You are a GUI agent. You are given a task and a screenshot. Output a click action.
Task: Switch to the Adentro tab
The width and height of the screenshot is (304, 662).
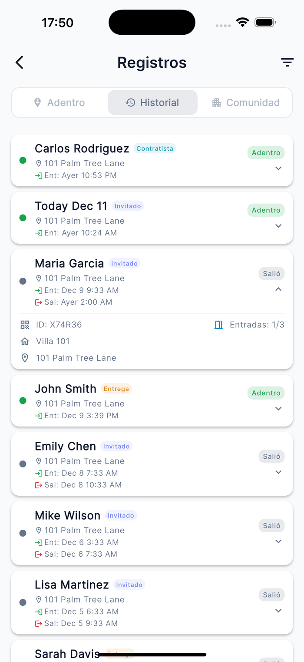click(x=59, y=103)
